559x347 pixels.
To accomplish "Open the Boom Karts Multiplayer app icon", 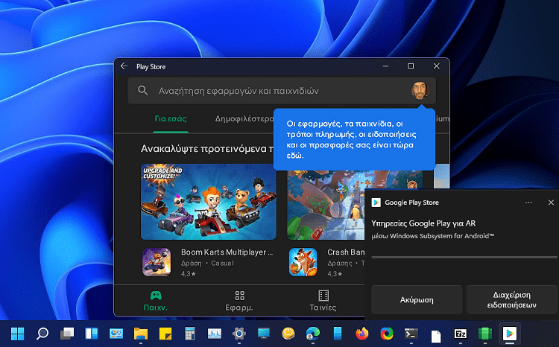I will (x=157, y=262).
